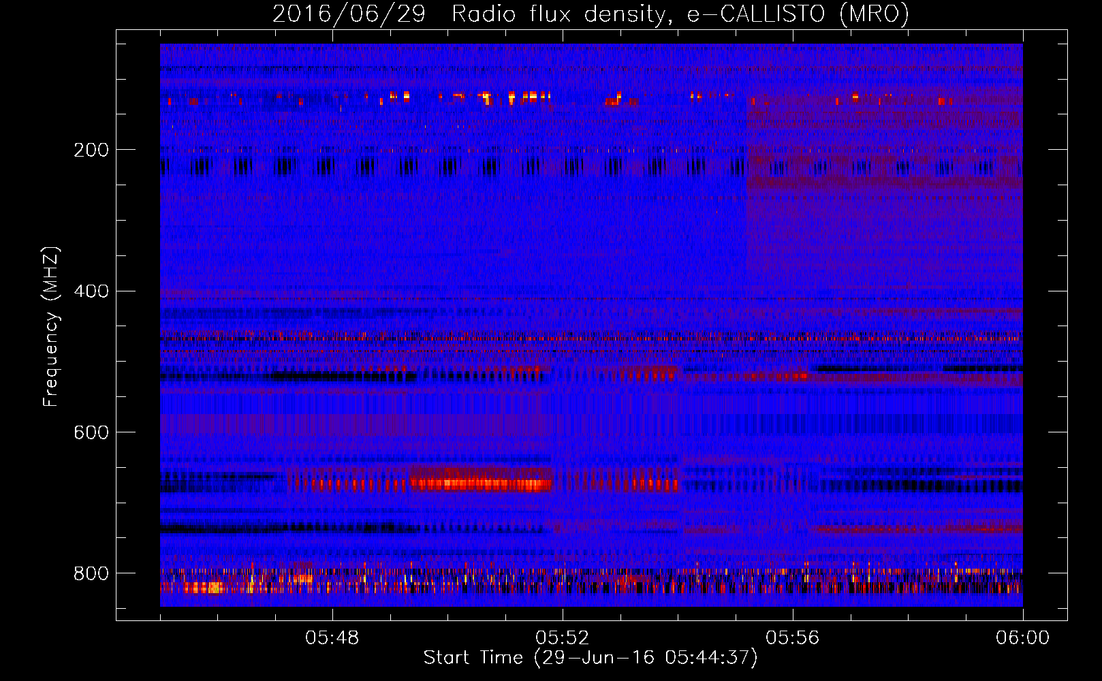The width and height of the screenshot is (1102, 681).
Task: Click the '05:48' time tick label
Action: [x=332, y=638]
